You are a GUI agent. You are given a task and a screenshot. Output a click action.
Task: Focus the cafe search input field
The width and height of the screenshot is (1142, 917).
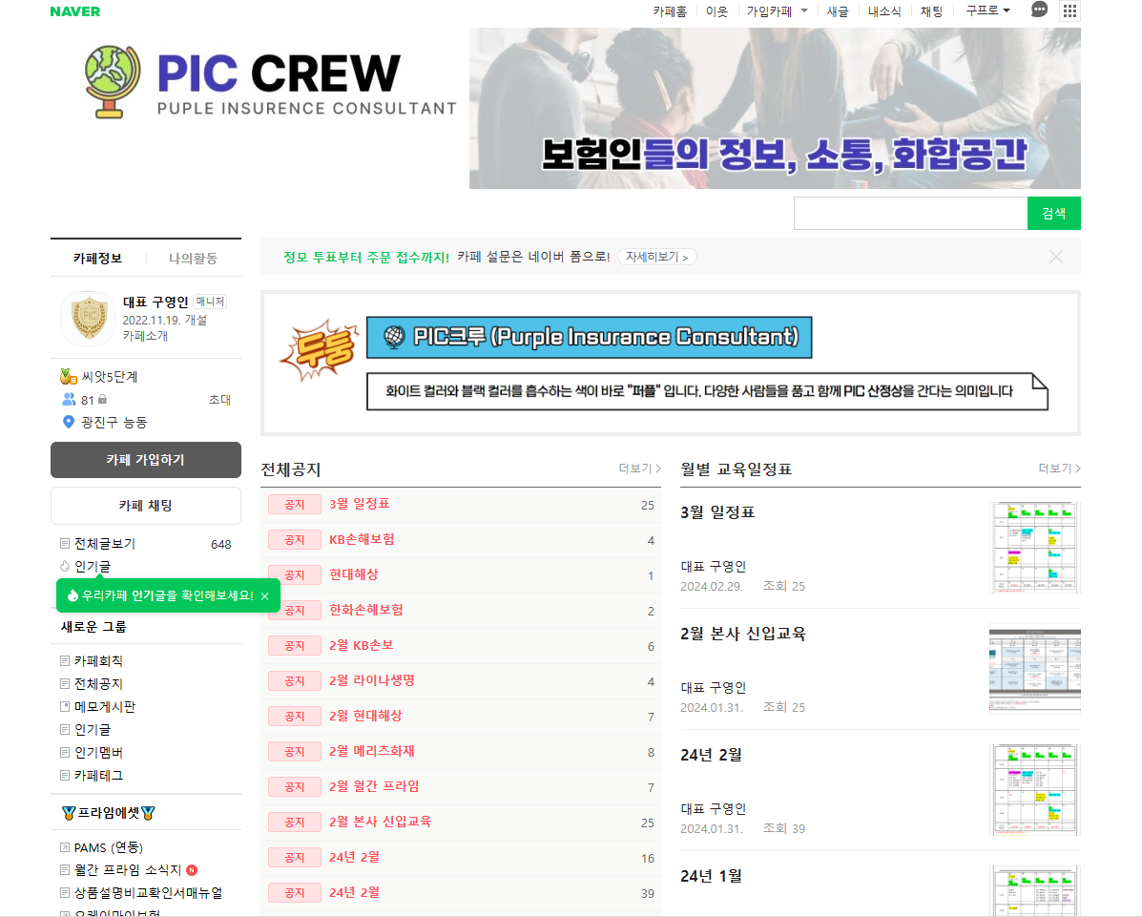pyautogui.click(x=910, y=213)
